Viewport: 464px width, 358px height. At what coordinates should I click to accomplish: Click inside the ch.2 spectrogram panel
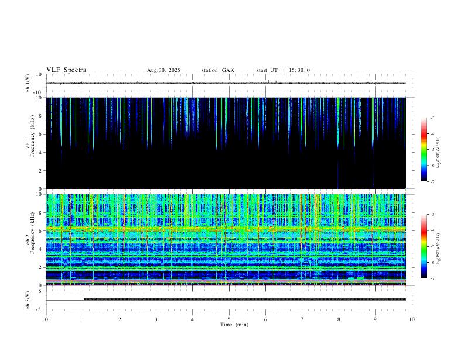click(226, 240)
